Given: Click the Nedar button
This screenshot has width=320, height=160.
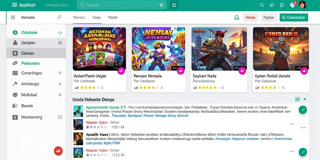Looking at the screenshot, I should [251, 17].
